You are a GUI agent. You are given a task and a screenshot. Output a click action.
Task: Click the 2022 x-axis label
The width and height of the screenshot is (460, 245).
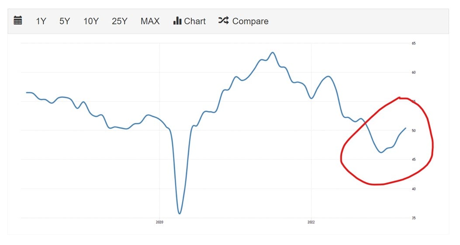(311, 222)
